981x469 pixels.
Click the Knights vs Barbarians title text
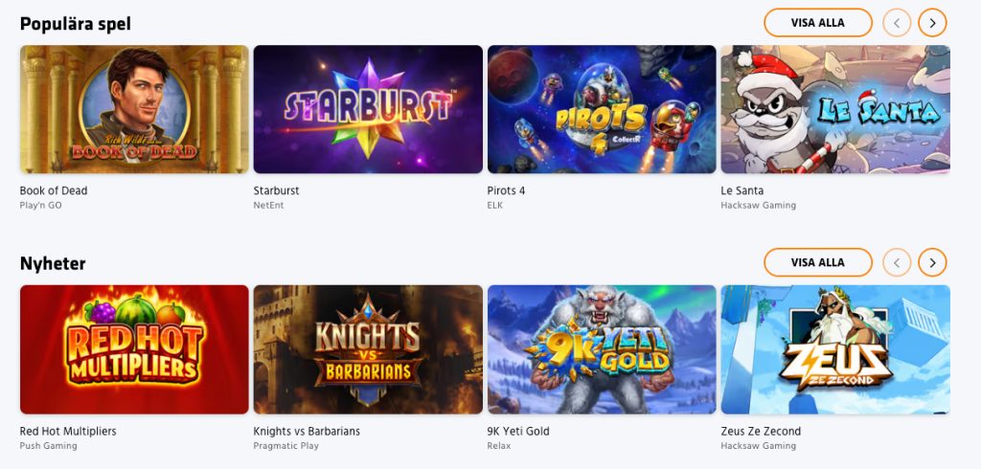click(x=307, y=431)
